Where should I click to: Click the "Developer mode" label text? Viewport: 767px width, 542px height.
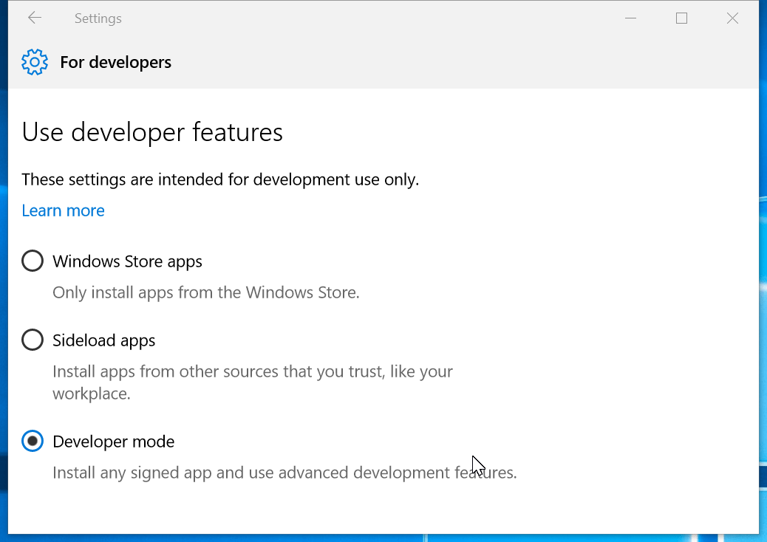click(x=113, y=442)
